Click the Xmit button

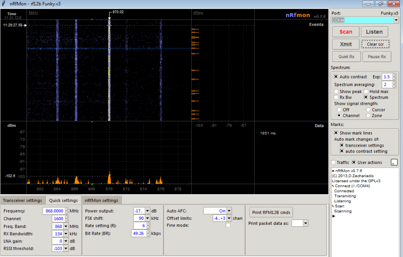(346, 44)
